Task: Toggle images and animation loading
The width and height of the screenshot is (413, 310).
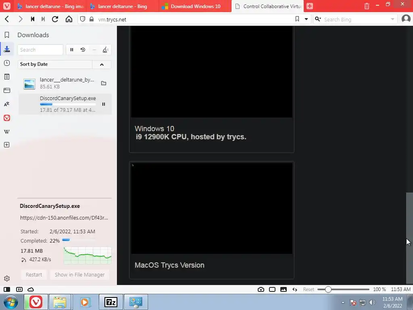Action: [284, 289]
